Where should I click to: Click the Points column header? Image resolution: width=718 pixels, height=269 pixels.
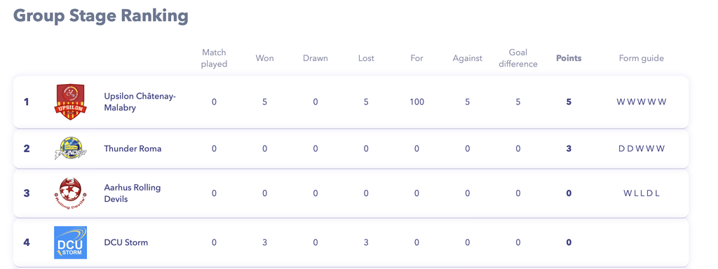569,58
